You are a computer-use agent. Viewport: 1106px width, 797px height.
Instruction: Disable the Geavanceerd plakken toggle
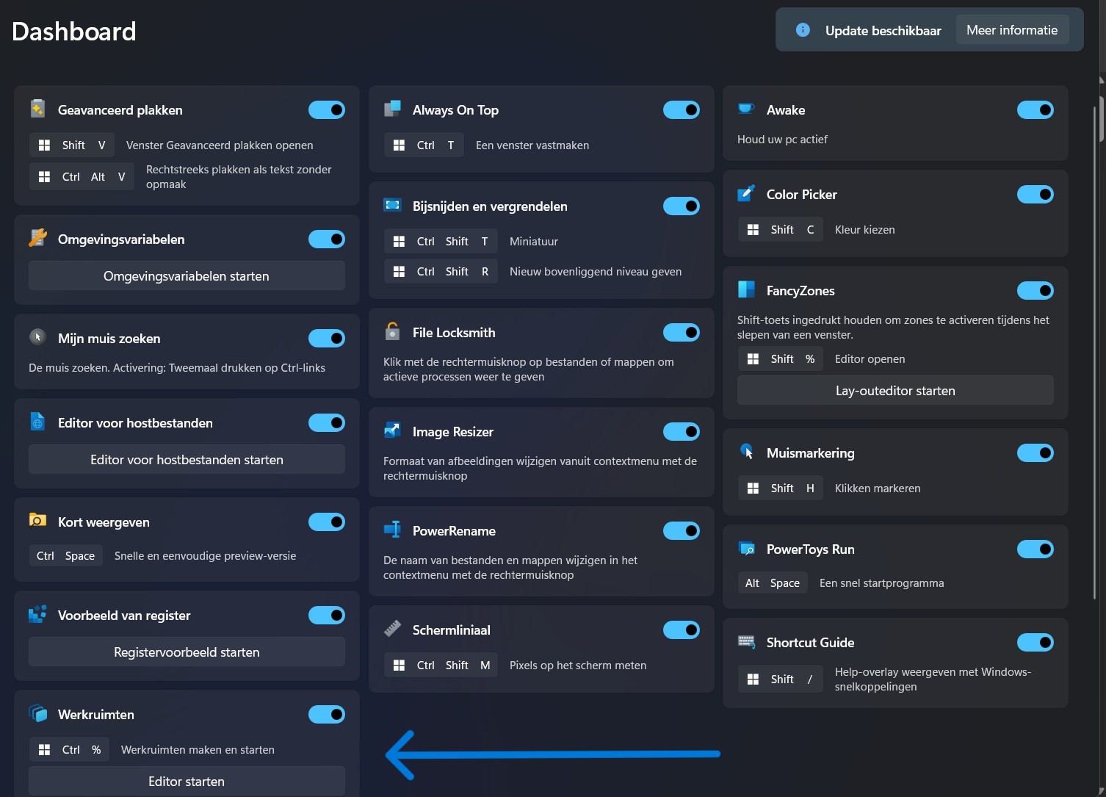[327, 109]
